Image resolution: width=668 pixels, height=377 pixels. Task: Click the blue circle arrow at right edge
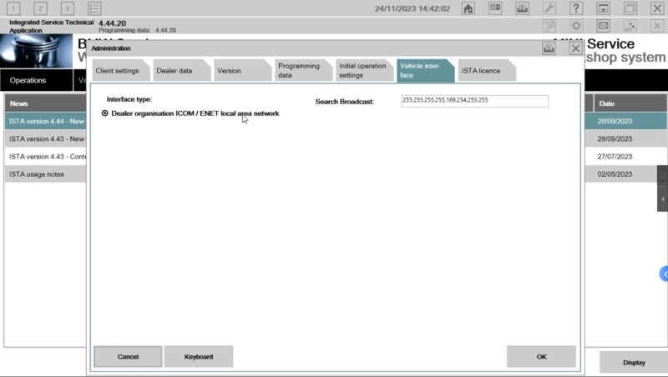click(x=664, y=274)
